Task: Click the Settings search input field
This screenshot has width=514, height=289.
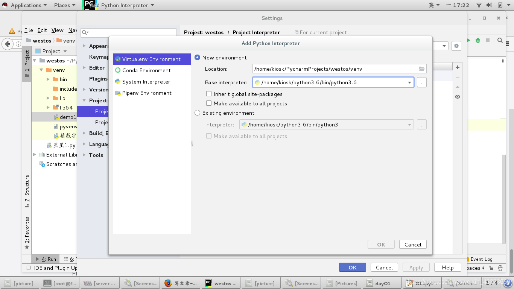Action: pyautogui.click(x=128, y=33)
